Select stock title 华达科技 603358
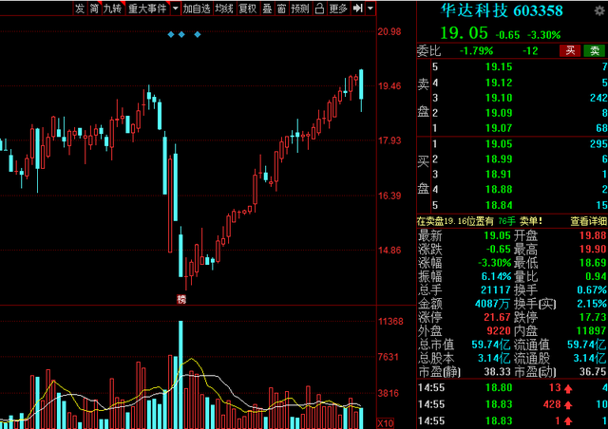This screenshot has height=429, width=608. pyautogui.click(x=502, y=10)
